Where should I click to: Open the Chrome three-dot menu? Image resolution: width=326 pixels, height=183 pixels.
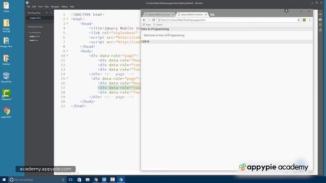tap(310, 20)
